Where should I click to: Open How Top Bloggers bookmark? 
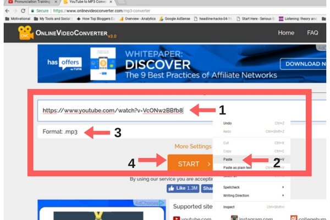(x=96, y=19)
